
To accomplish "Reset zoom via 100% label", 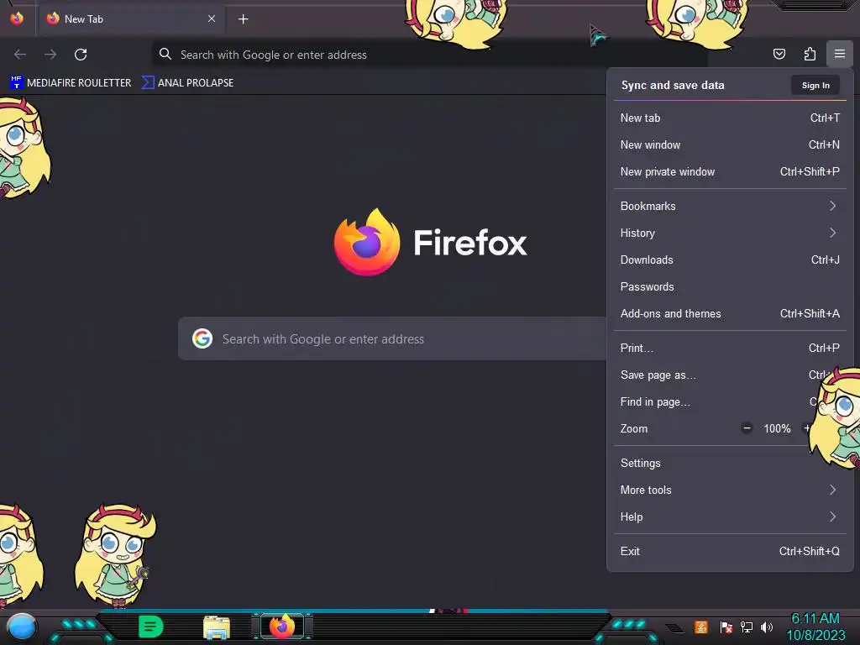I will 777,428.
